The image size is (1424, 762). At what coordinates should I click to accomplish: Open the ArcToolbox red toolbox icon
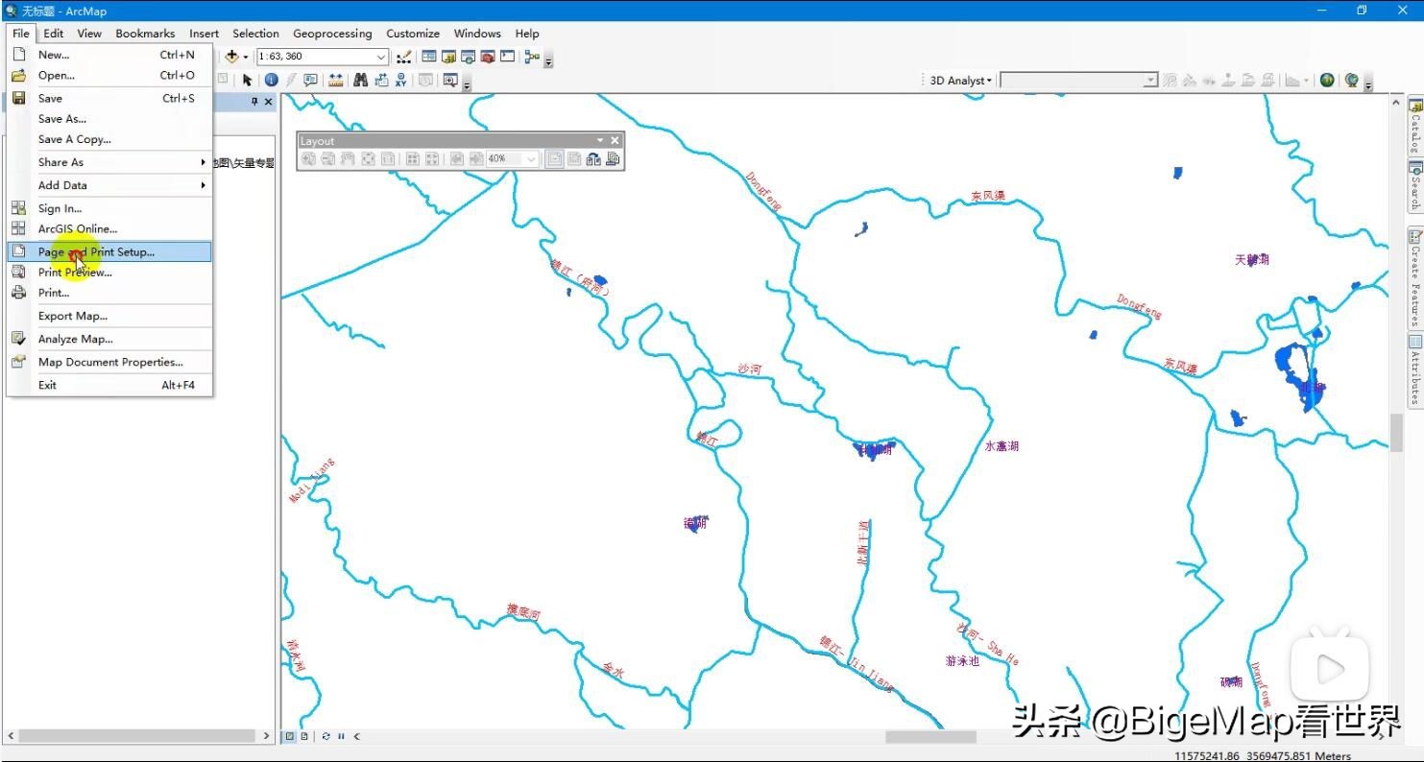(x=488, y=57)
